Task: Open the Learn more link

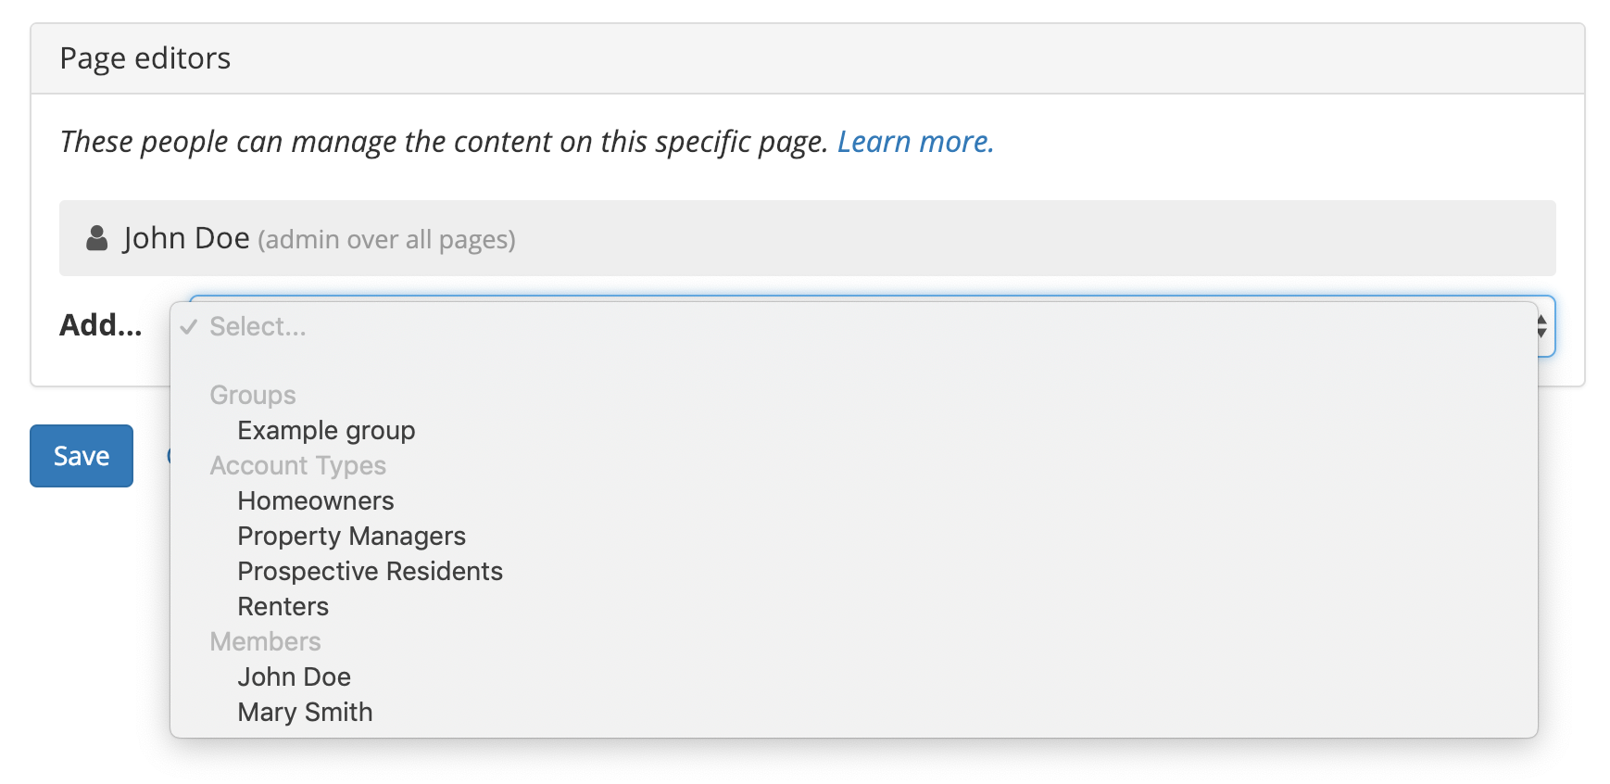Action: pyautogui.click(x=914, y=142)
